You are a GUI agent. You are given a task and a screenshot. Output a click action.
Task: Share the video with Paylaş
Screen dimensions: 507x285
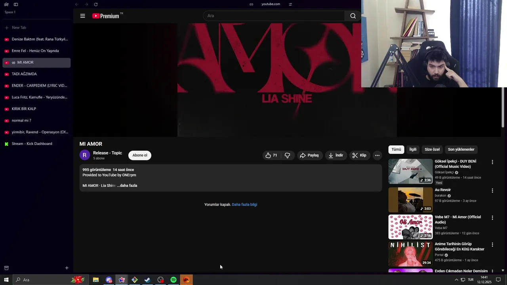309,156
